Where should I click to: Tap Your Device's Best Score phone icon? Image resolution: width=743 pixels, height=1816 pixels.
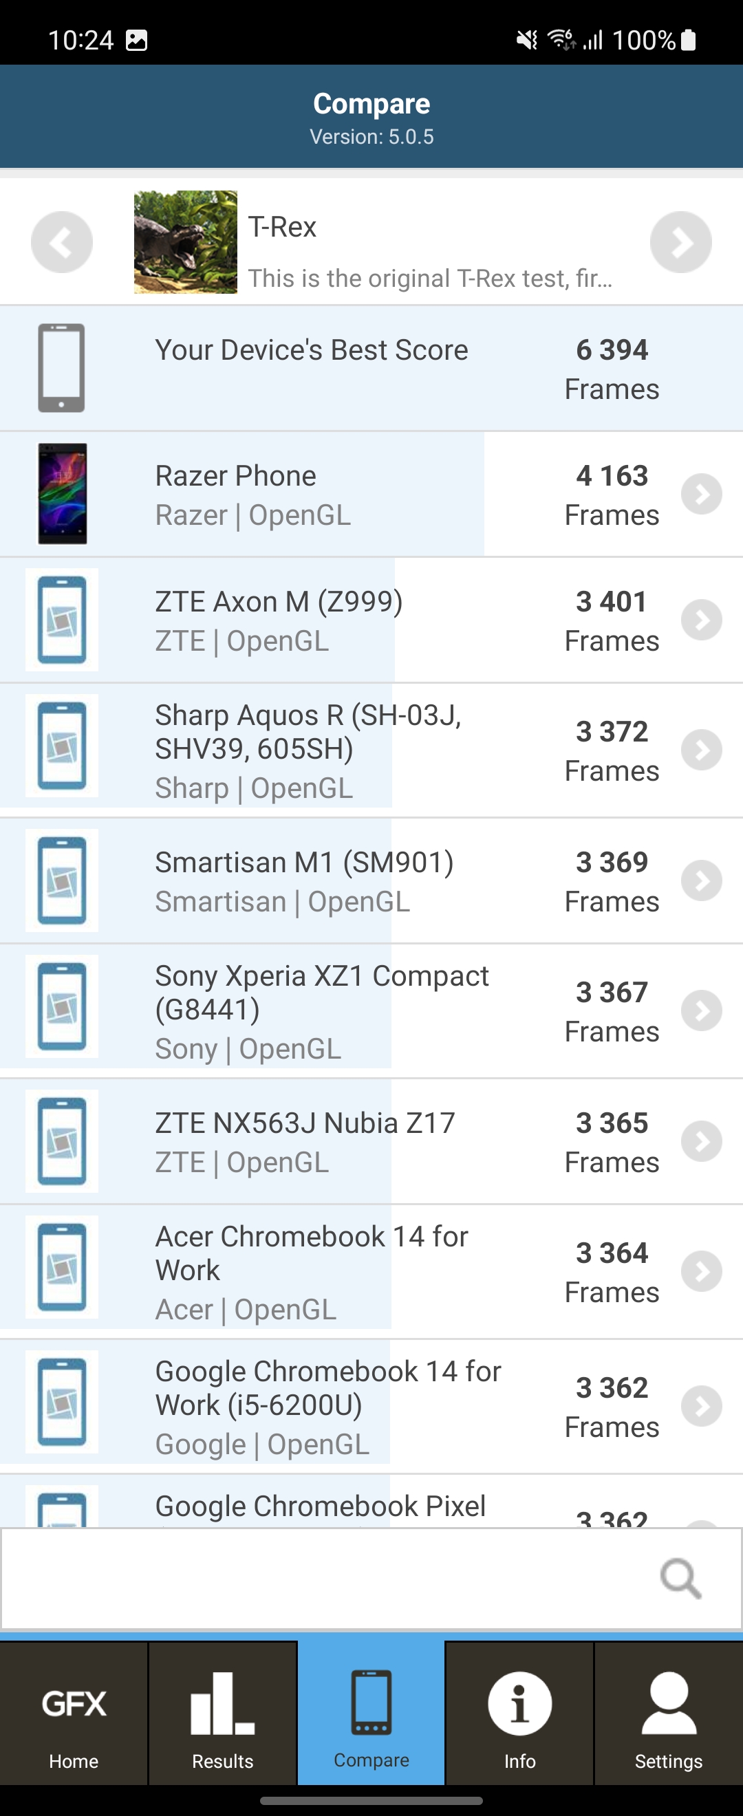(62, 368)
